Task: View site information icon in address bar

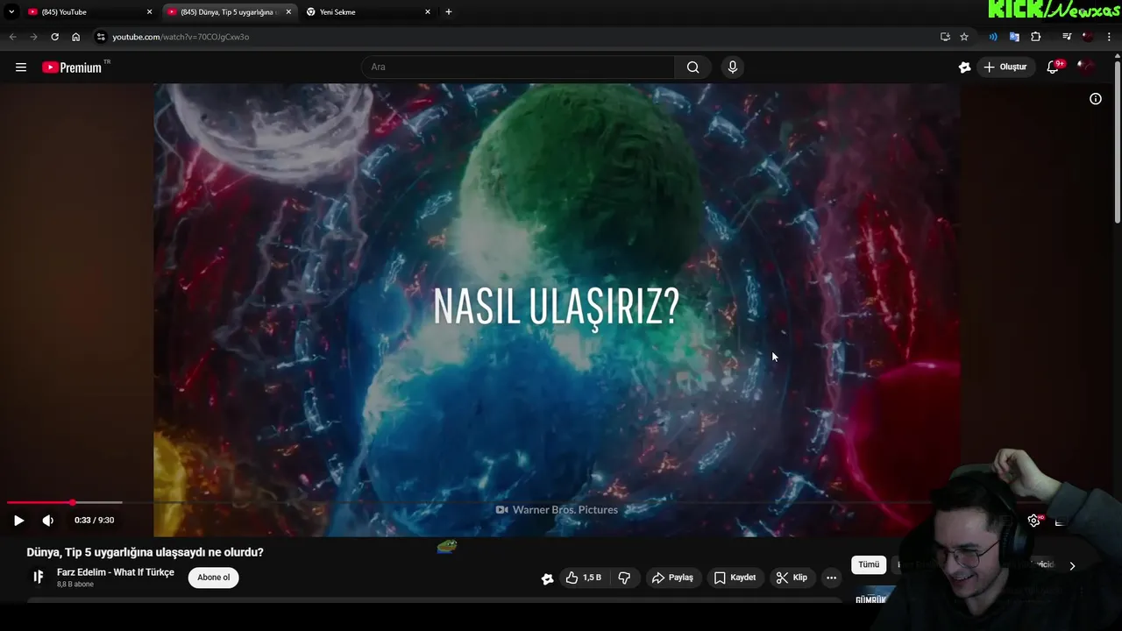Action: pyautogui.click(x=101, y=37)
